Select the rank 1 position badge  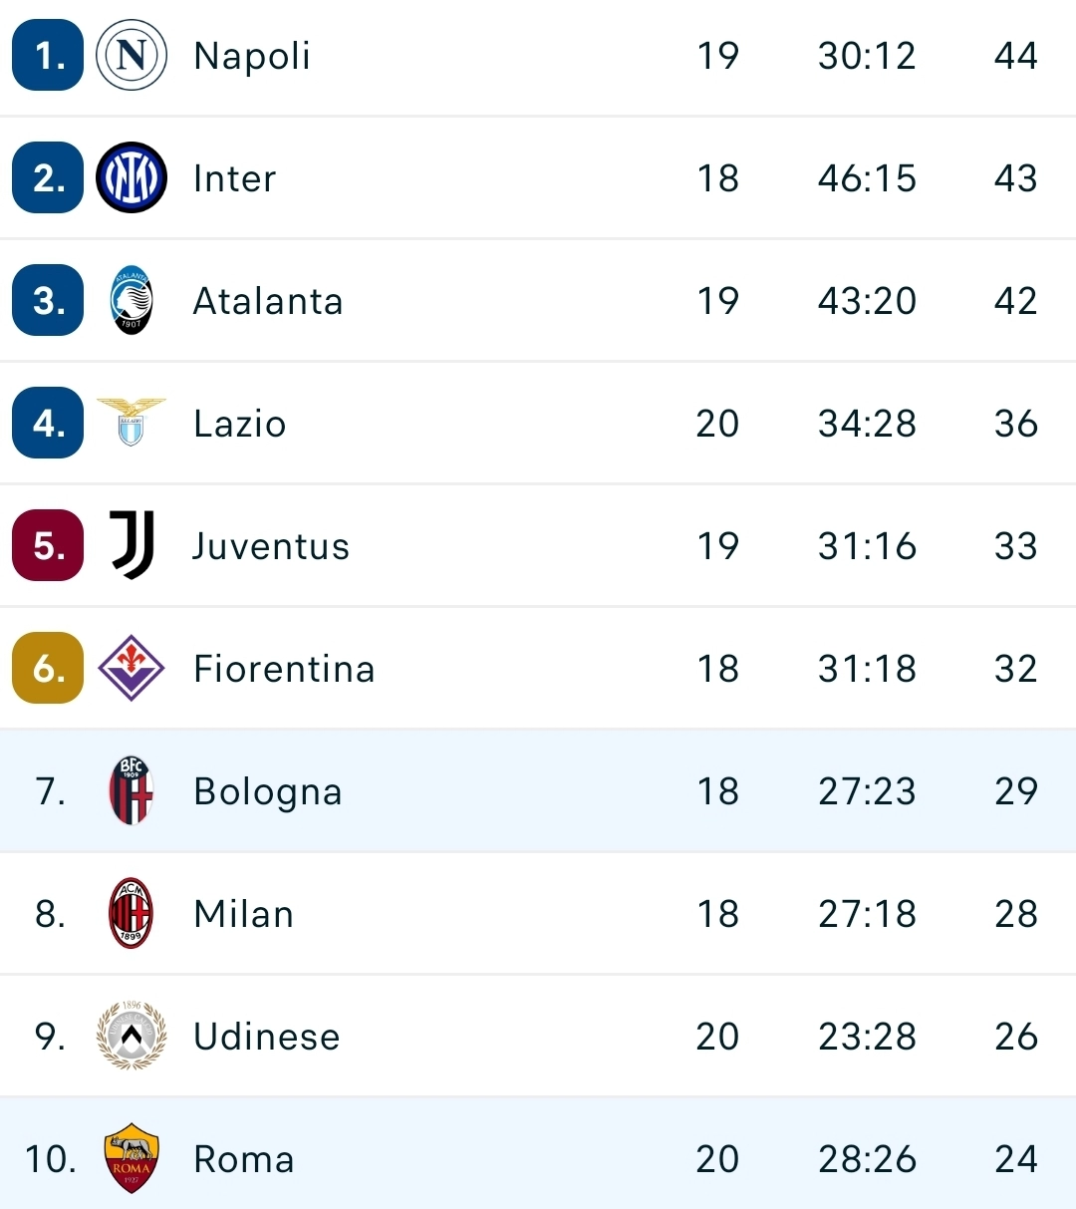pos(46,56)
